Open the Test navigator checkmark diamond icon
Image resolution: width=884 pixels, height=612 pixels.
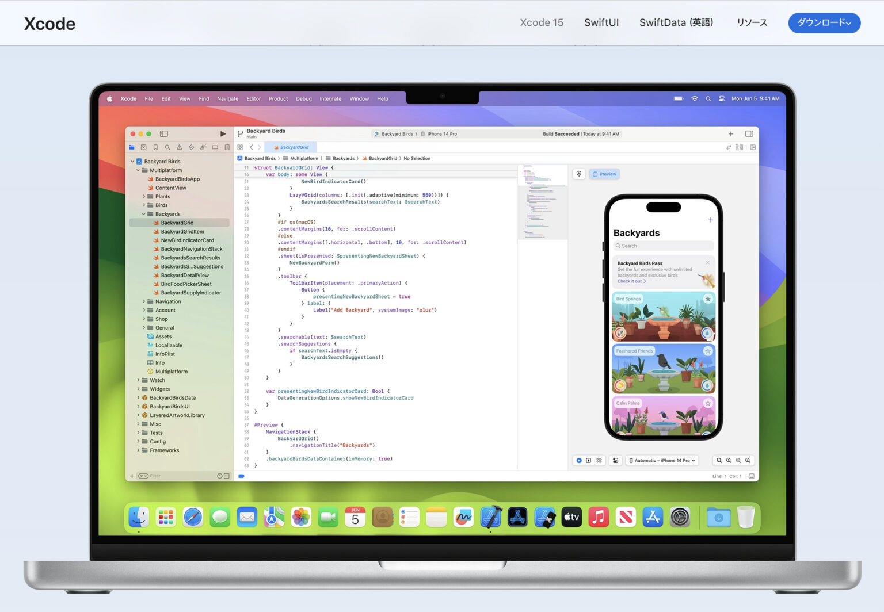(x=192, y=147)
